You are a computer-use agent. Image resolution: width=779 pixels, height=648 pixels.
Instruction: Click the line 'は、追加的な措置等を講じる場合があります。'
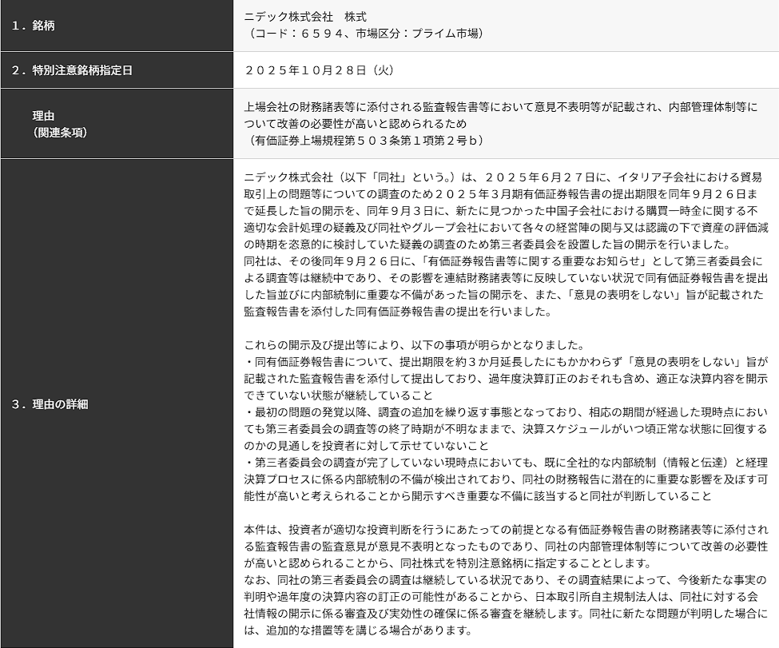pyautogui.click(x=358, y=630)
